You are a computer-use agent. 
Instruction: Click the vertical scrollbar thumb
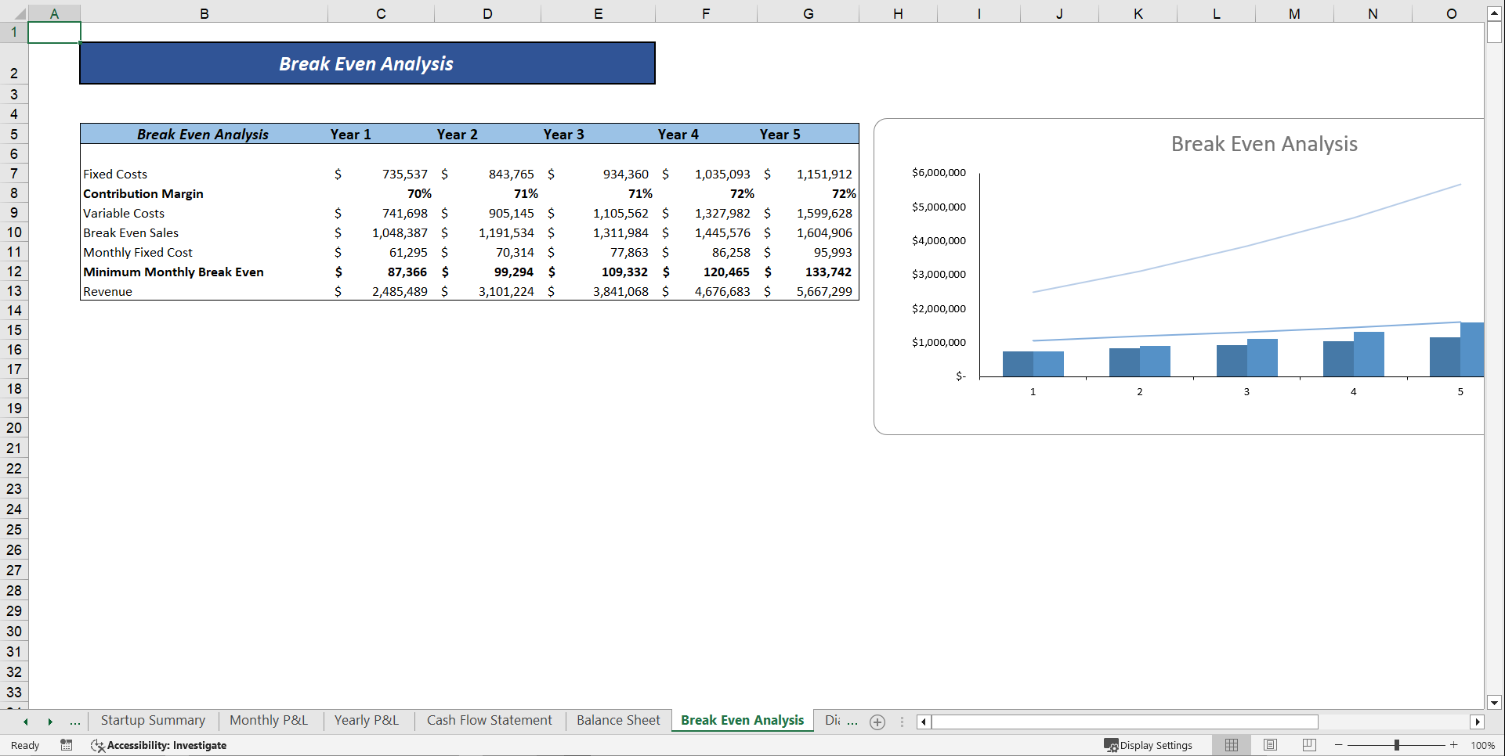tap(1494, 32)
